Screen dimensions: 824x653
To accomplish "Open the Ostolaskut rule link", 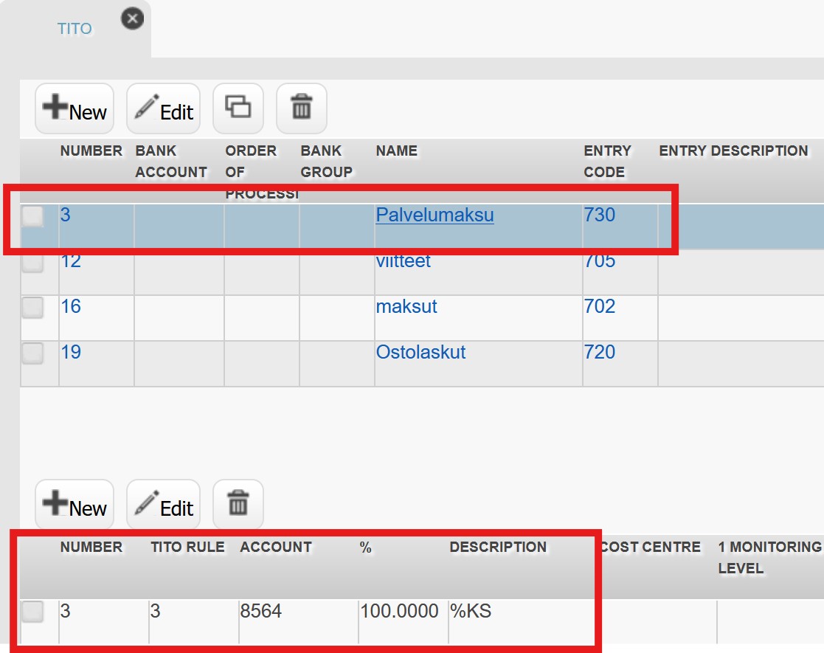I will point(420,352).
